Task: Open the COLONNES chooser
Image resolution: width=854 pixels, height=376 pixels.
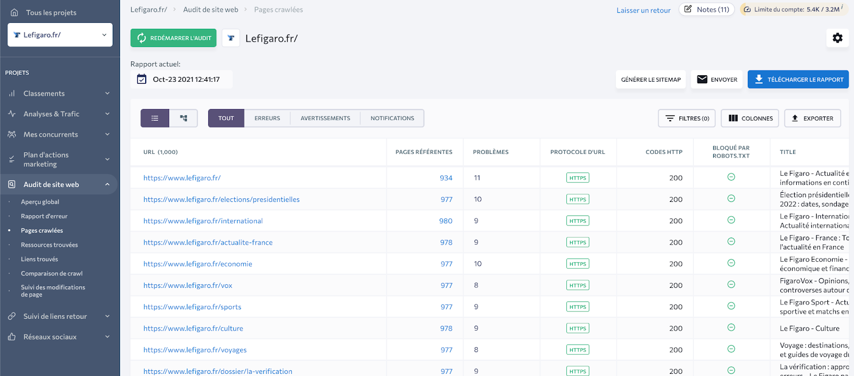Action: point(750,118)
